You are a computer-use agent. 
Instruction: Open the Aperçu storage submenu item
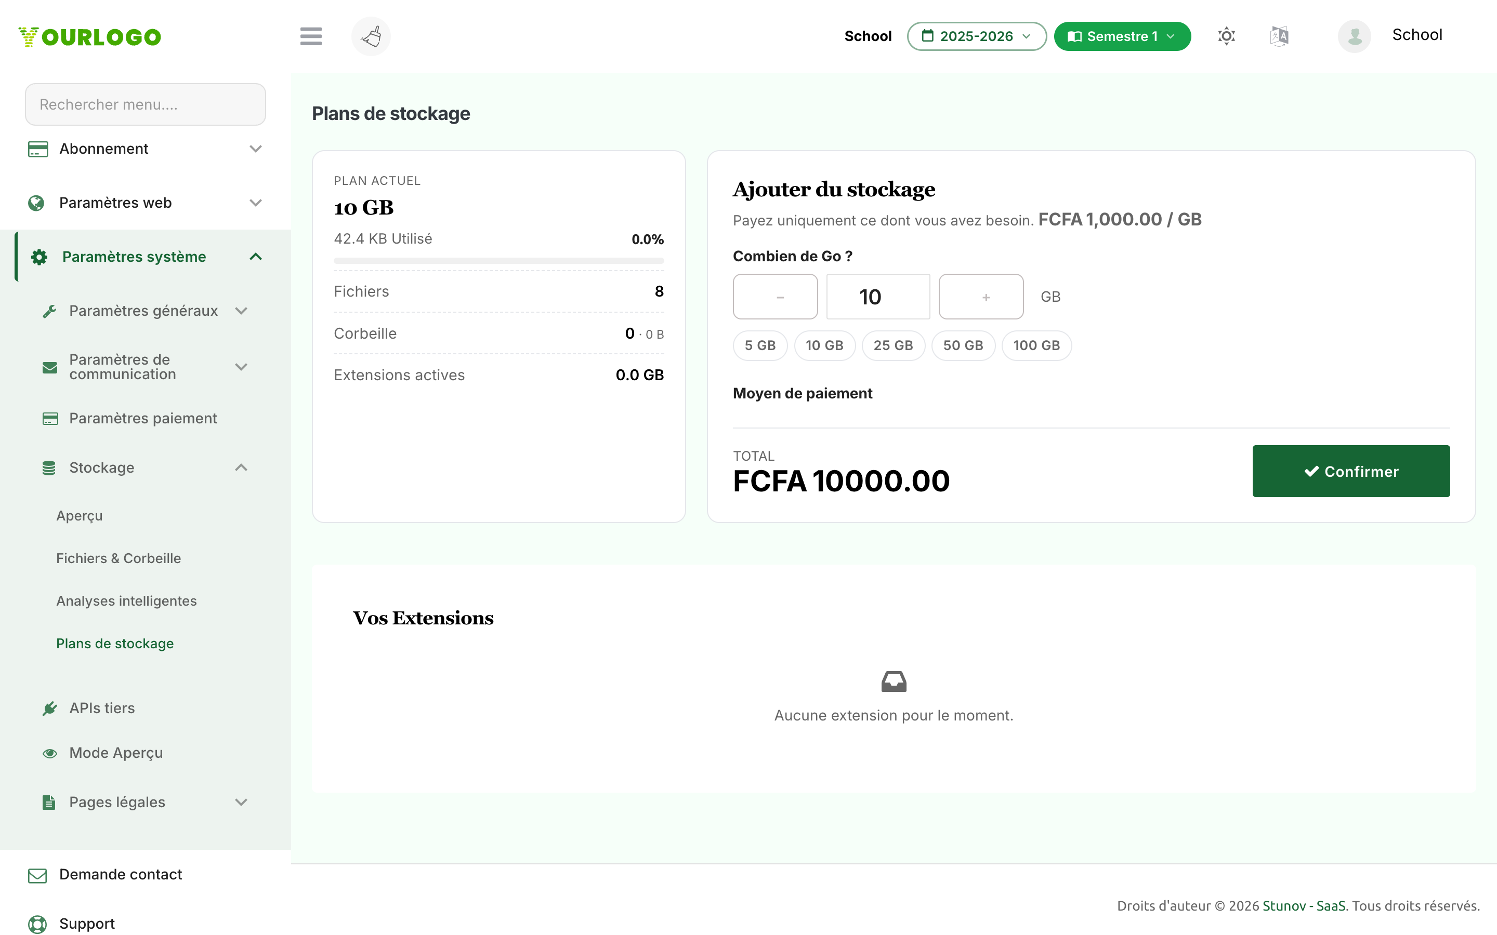point(79,516)
